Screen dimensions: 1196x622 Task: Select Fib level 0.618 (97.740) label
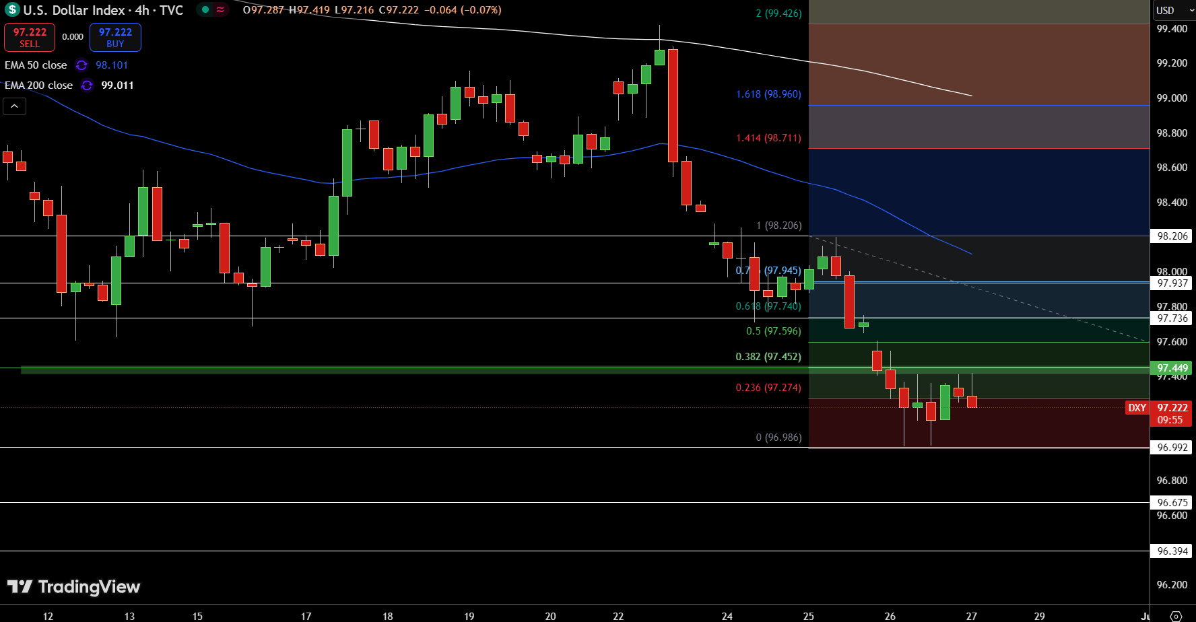[768, 306]
